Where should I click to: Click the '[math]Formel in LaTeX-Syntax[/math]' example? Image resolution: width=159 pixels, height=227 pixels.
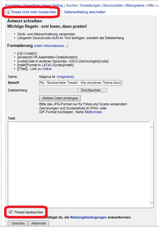coord(45,65)
